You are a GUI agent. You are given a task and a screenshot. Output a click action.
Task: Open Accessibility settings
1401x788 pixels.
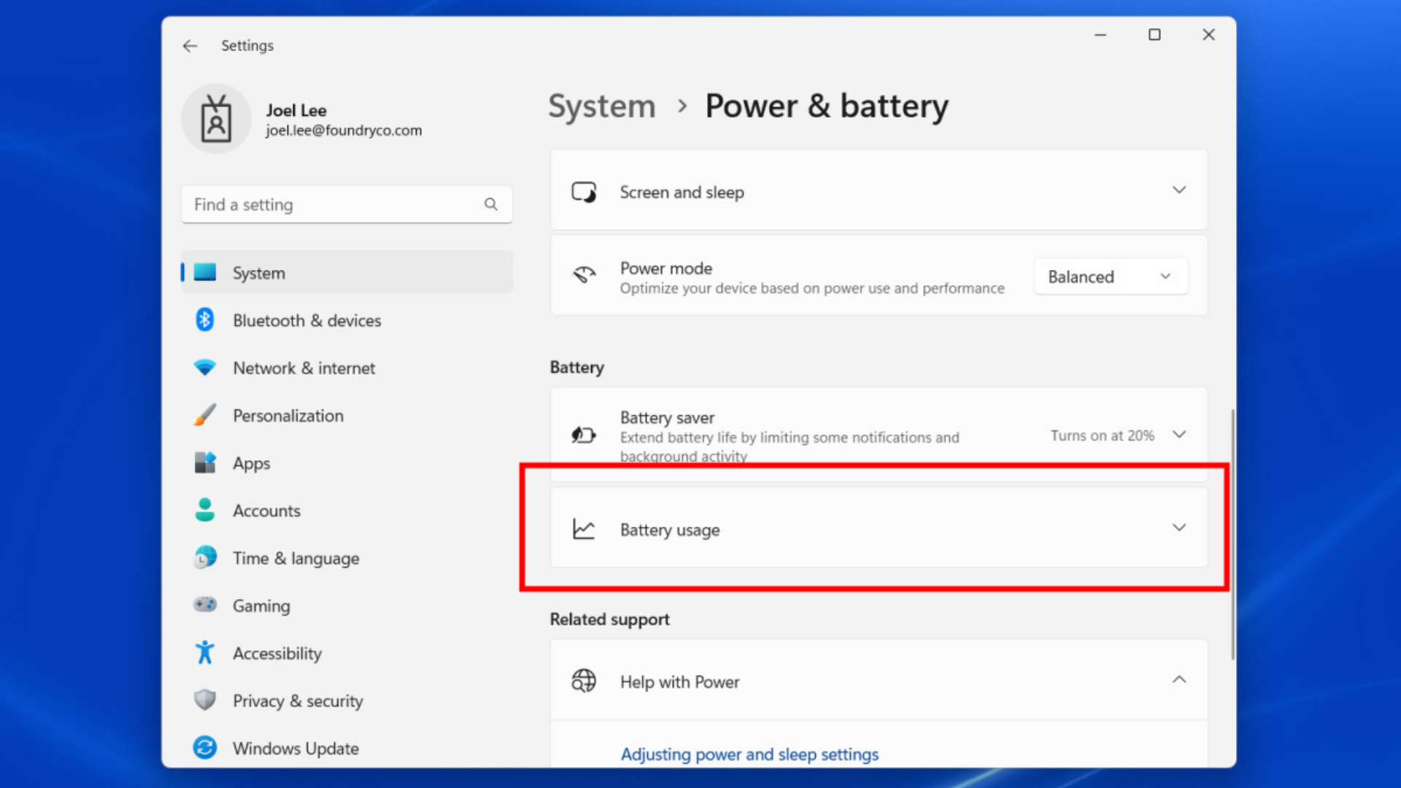click(277, 653)
